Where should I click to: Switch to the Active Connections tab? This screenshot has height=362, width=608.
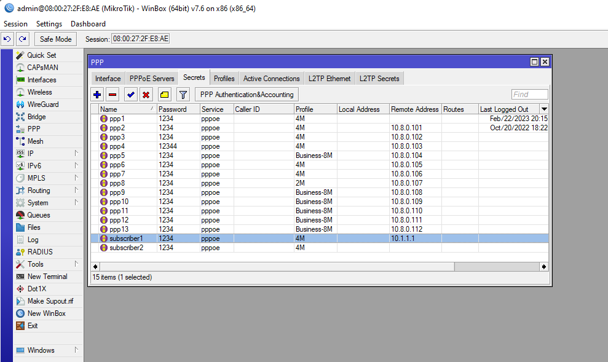[x=272, y=79]
